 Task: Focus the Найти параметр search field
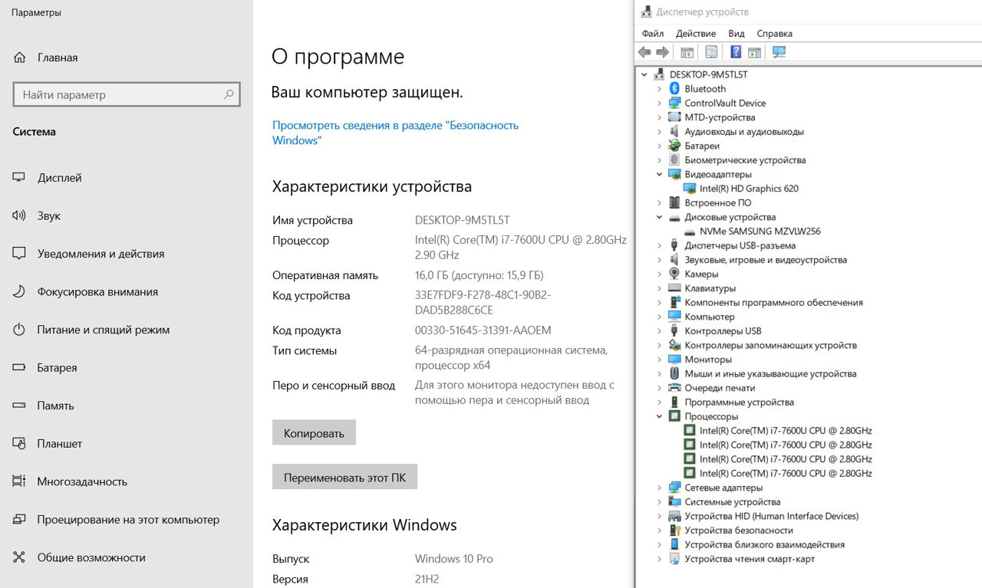(127, 95)
